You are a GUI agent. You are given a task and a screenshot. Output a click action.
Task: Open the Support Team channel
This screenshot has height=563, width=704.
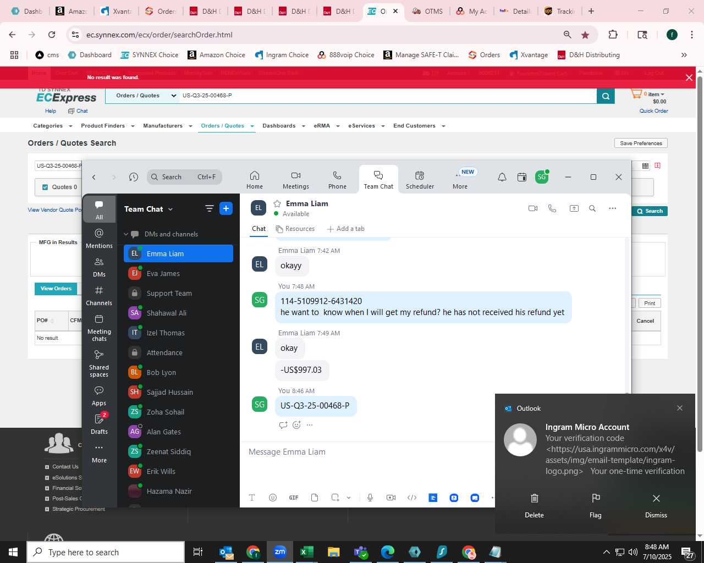pos(178,293)
